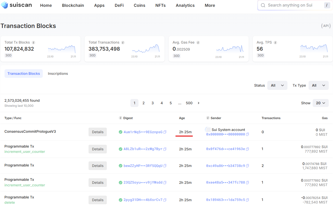Open the Tx Type filter dropdown
Screen dimensions: 333x207
point(318,85)
